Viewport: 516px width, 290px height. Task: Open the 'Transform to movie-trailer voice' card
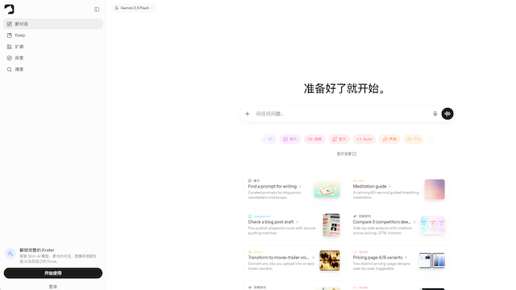point(293,260)
